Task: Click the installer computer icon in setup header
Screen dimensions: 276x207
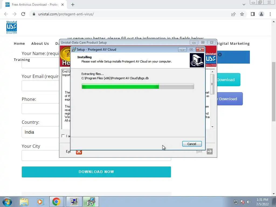Action: click(197, 60)
